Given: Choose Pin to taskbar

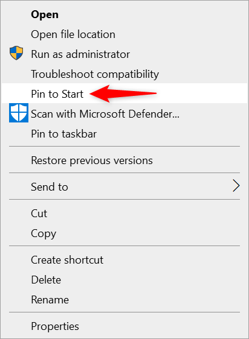Looking at the screenshot, I should 124,134.
